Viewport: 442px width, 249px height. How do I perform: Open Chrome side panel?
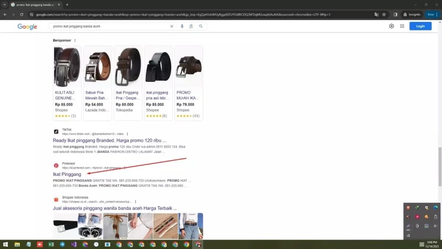tap(395, 14)
